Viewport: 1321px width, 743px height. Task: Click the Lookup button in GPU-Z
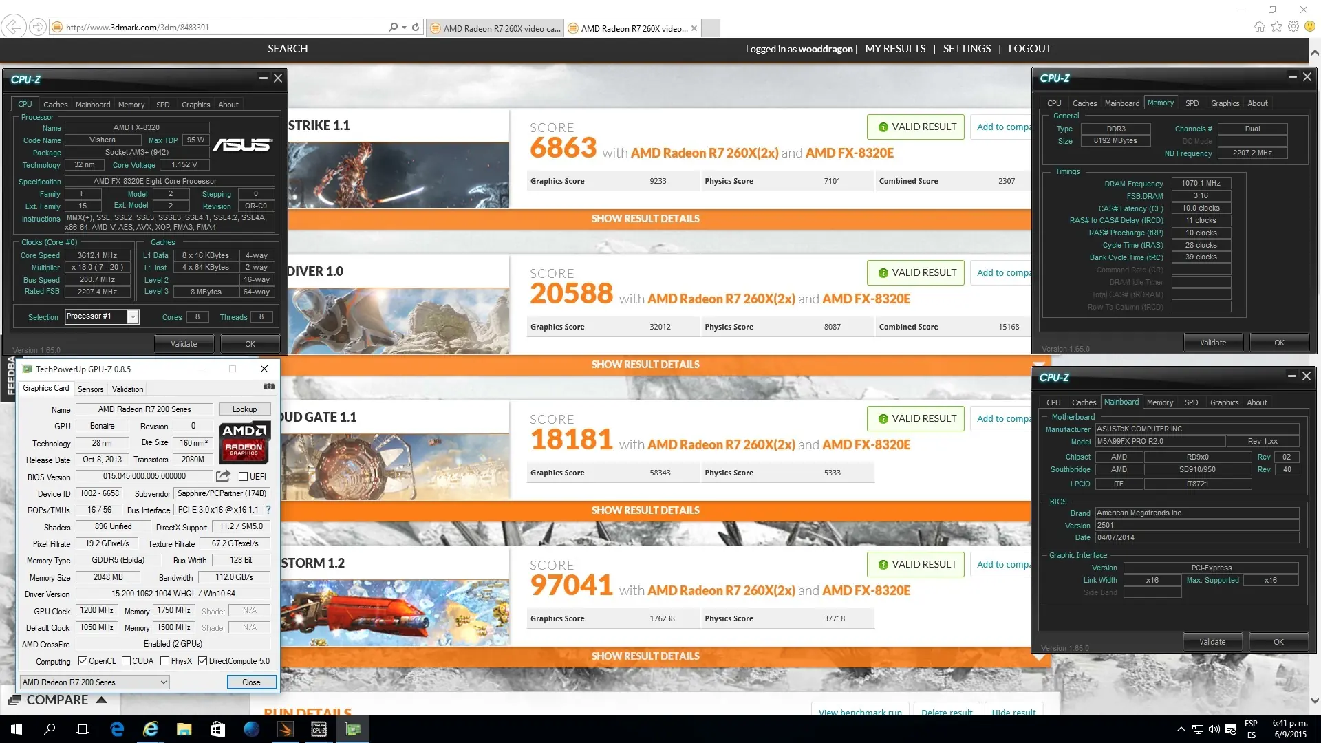click(244, 409)
